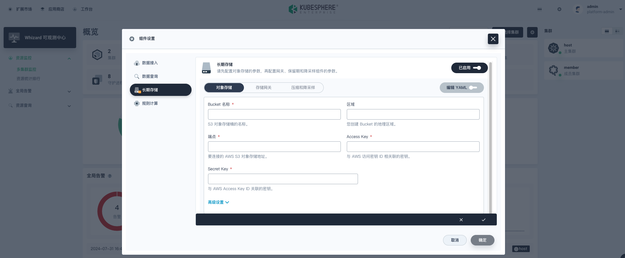625x258 pixels.
Task: Click the top bar grid apps icon
Action: tap(540, 9)
